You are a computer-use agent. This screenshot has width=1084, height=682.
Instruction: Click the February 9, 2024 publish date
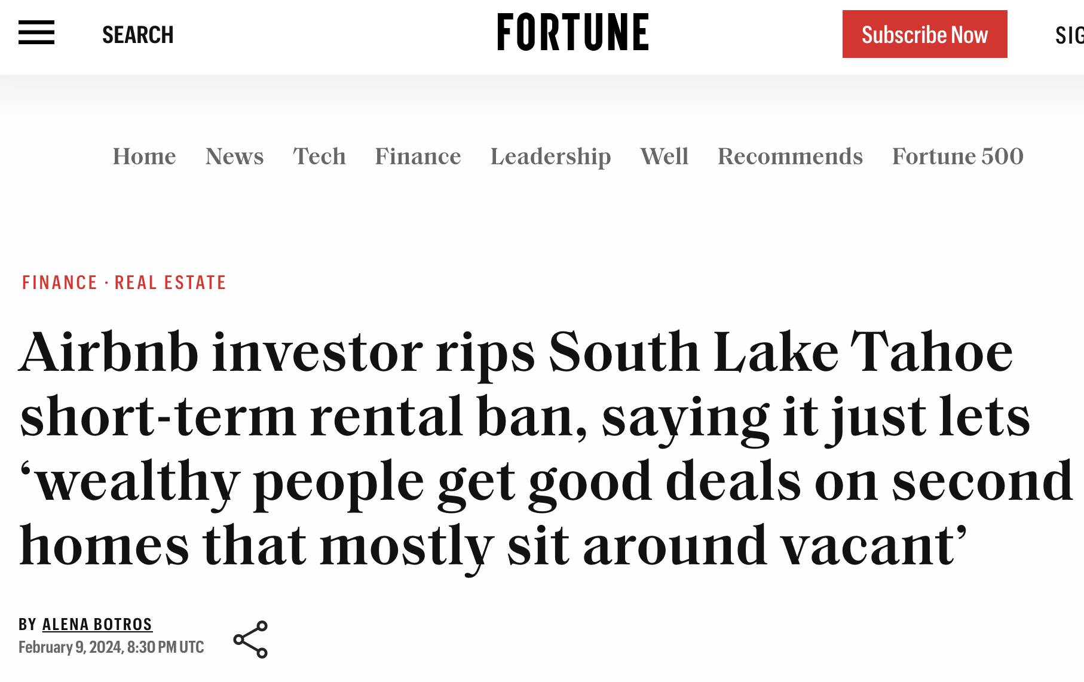click(x=111, y=647)
